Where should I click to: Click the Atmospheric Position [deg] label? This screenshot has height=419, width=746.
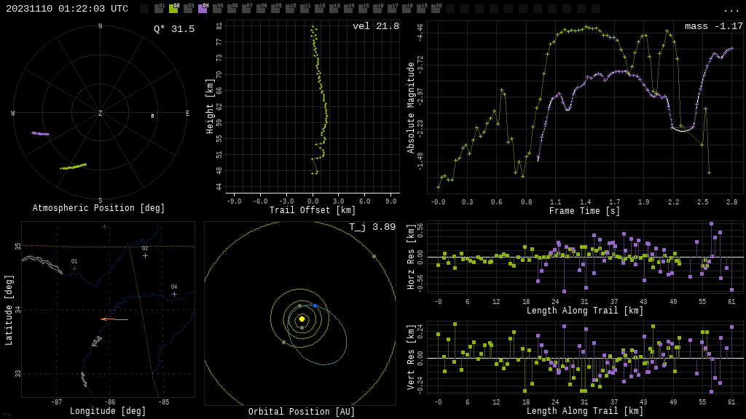coord(98,208)
